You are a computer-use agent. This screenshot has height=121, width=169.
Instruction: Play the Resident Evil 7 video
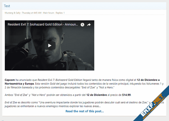(50, 45)
